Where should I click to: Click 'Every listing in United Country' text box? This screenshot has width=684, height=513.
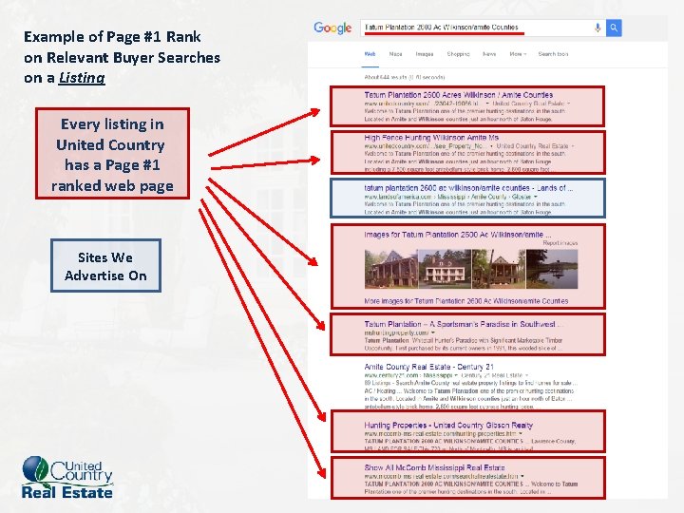click(x=112, y=154)
